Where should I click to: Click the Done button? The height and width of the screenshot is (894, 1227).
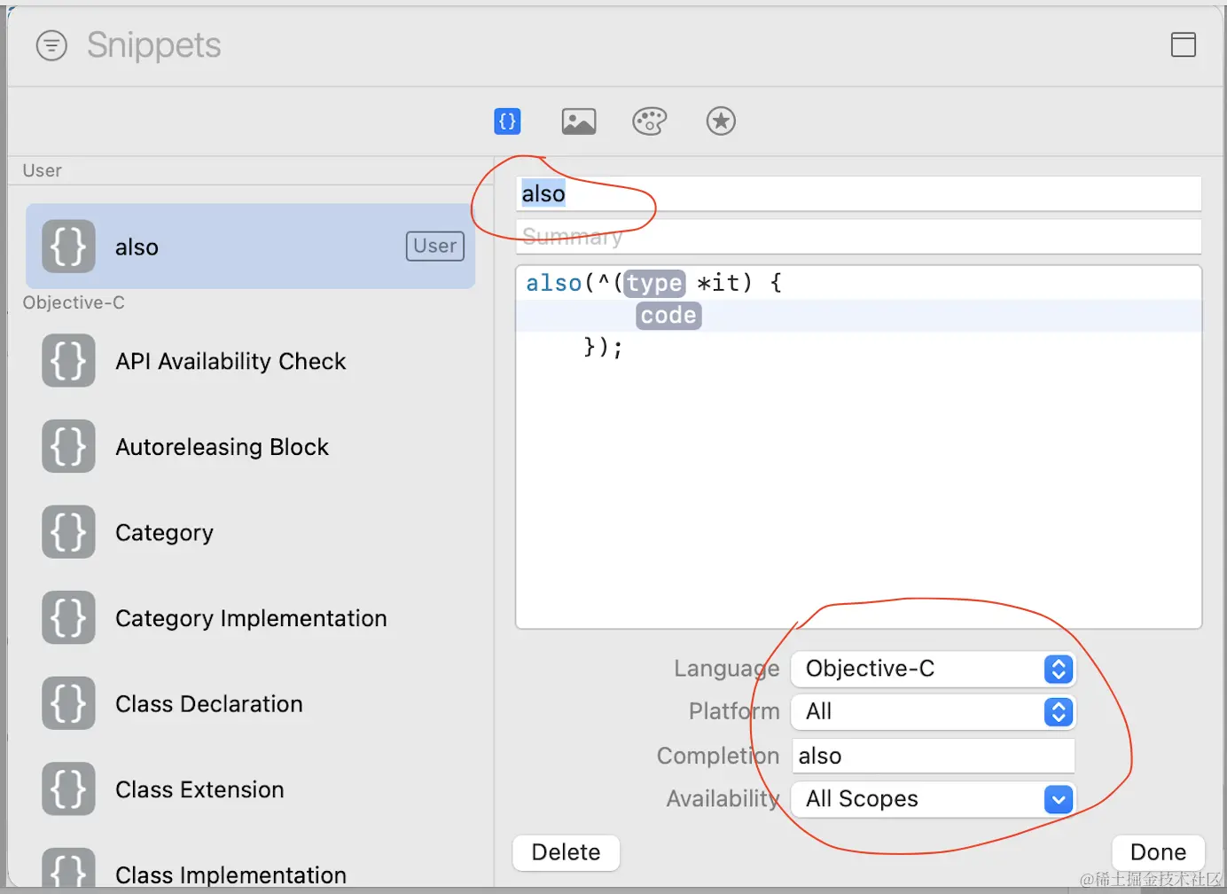[x=1158, y=852]
